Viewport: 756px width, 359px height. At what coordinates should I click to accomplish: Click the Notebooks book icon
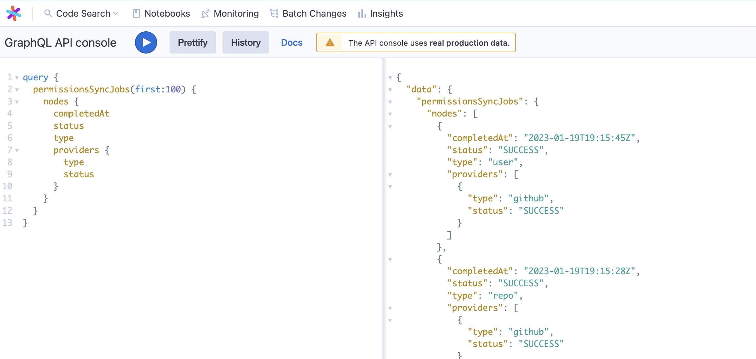click(x=137, y=13)
